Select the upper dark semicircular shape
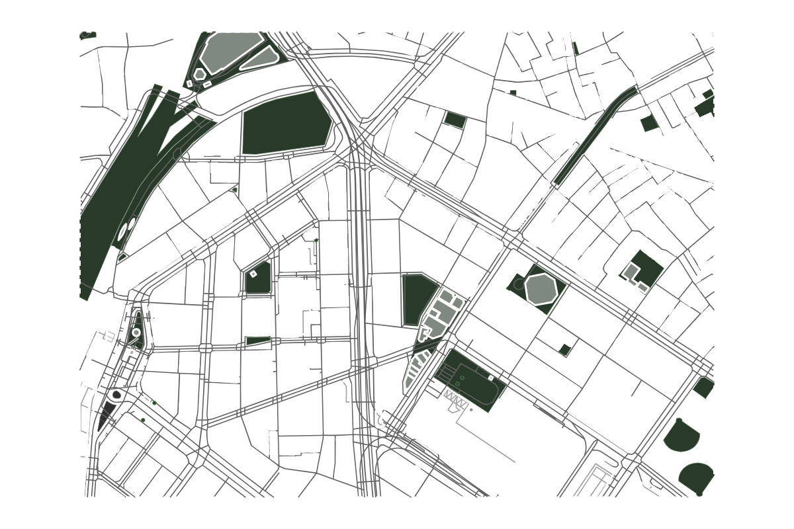 pos(682,435)
